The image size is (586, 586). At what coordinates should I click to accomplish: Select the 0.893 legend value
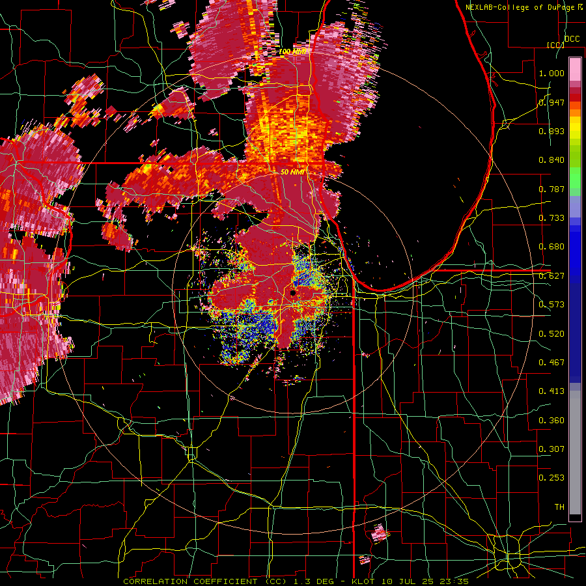[x=551, y=131]
